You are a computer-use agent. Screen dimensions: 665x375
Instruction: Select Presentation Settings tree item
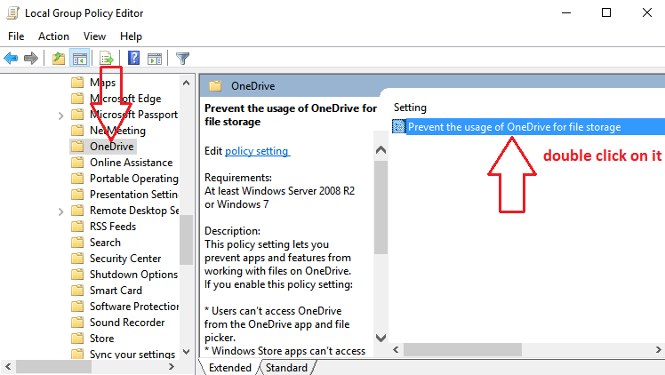click(x=133, y=195)
